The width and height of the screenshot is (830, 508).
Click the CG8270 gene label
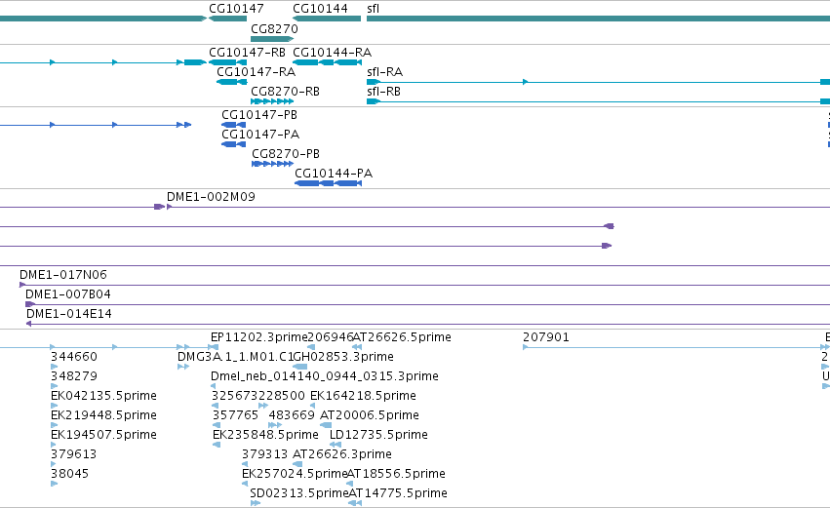[x=274, y=28]
